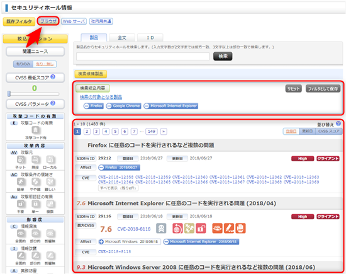Image resolution: width=346 pixels, height=274 pixels.
Task: Expand all CVEs with すべて表示 button
Action: point(118,188)
